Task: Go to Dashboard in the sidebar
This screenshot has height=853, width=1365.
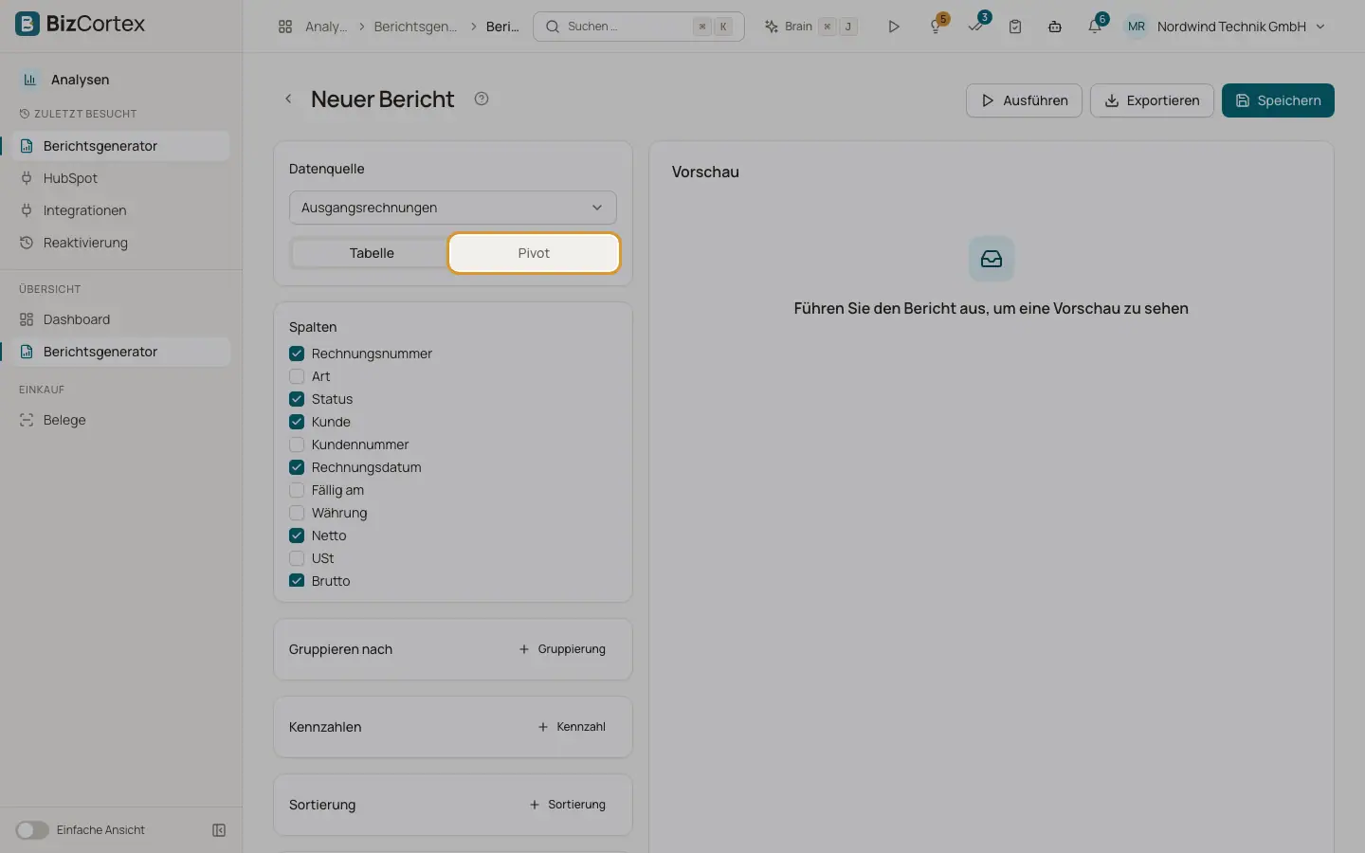Action: [121, 319]
